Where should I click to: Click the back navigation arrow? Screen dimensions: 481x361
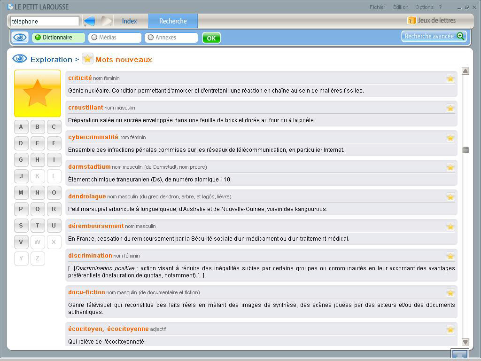pos(89,21)
